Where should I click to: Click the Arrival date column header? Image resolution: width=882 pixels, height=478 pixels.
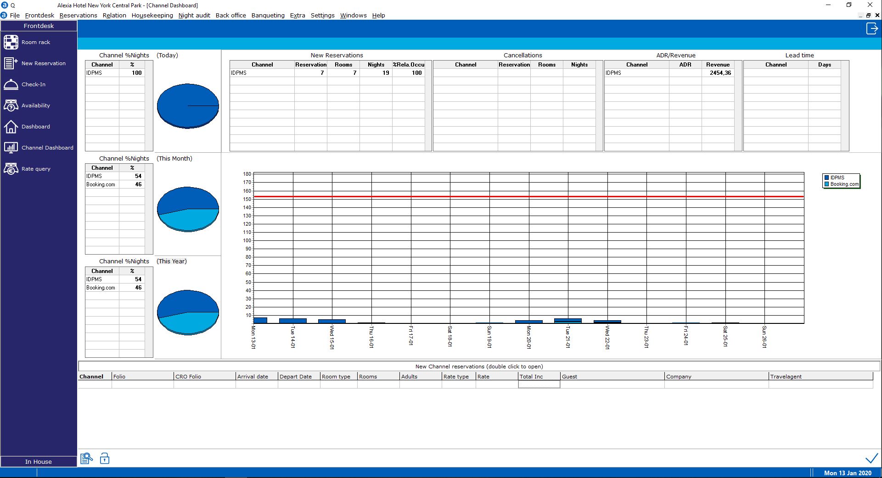257,377
